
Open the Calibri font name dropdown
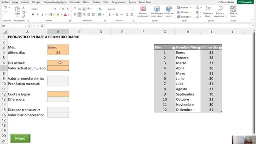[x=52, y=9]
